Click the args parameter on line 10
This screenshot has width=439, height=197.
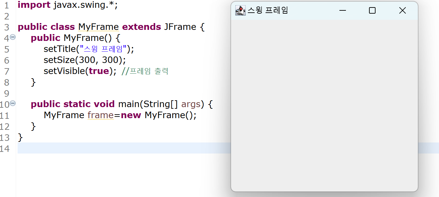pyautogui.click(x=191, y=105)
